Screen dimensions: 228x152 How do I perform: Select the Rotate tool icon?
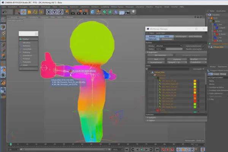(x=35, y=12)
